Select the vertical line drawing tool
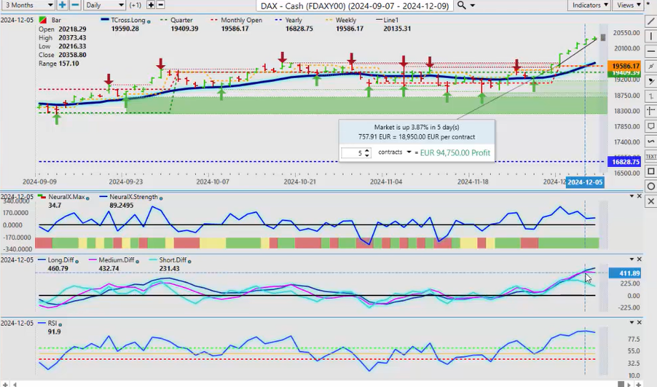The width and height of the screenshot is (657, 387). click(x=651, y=36)
